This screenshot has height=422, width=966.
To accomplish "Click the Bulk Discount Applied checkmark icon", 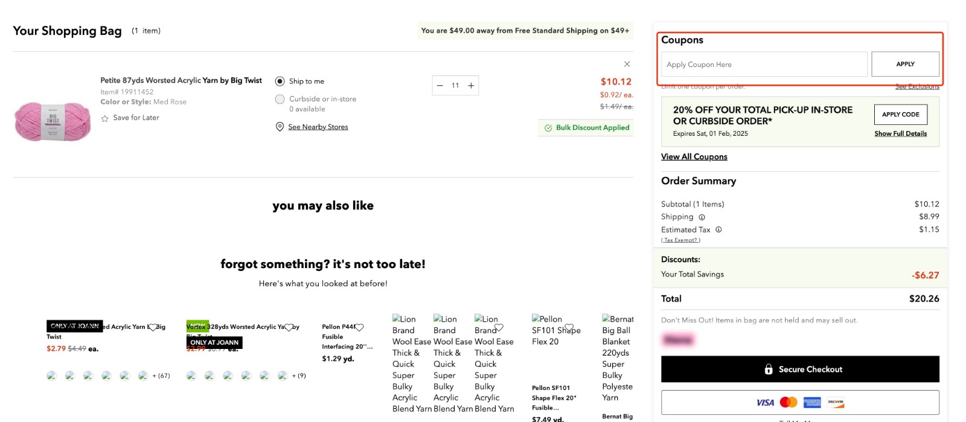I will tap(548, 128).
